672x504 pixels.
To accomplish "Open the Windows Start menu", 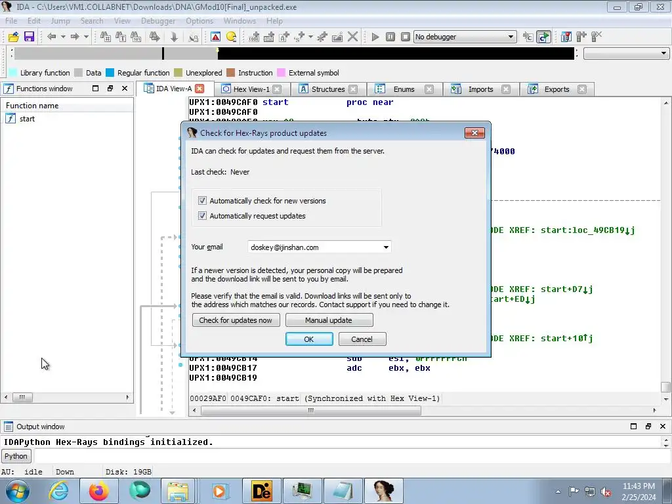I will 17,491.
